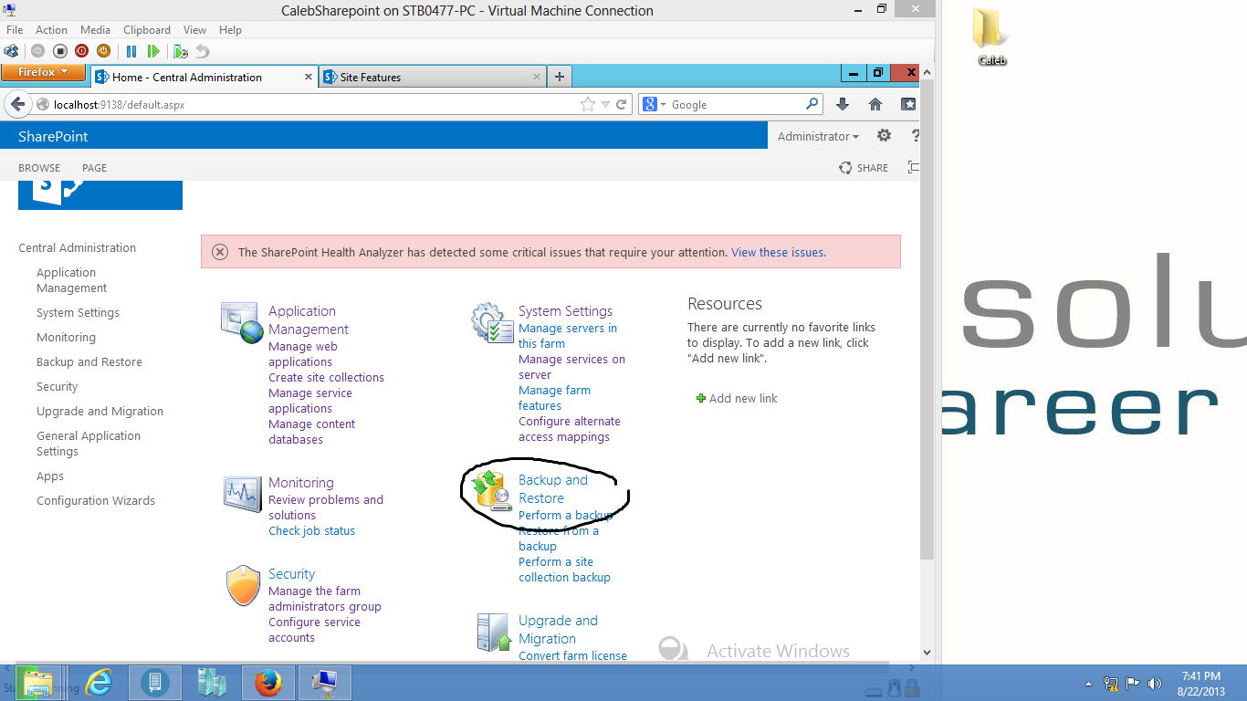Screen dimensions: 1247x701
Task: Open the PAGE ribbon tab
Action: 94,168
